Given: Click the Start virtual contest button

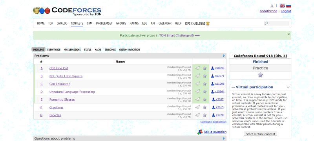Looking at the screenshot, I should point(260,134).
